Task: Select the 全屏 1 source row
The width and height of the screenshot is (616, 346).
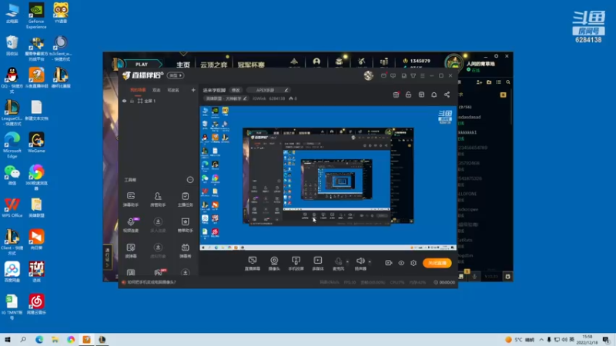Action: tap(159, 101)
